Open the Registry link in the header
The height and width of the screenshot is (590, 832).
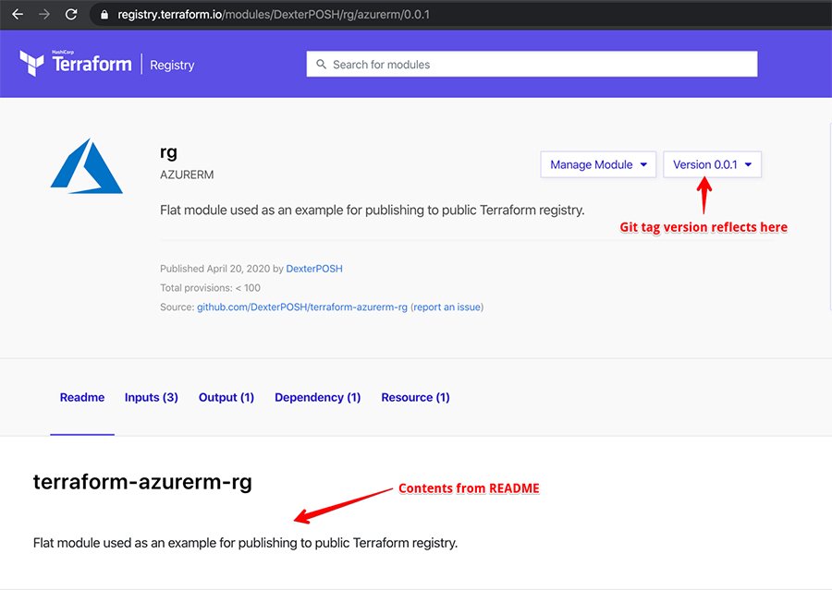[x=172, y=66]
